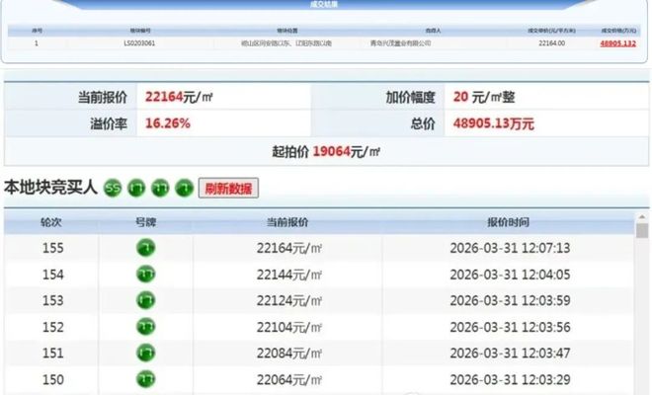Choose the bidder badge in round 152 row
This screenshot has width=652, height=395.
tap(145, 326)
